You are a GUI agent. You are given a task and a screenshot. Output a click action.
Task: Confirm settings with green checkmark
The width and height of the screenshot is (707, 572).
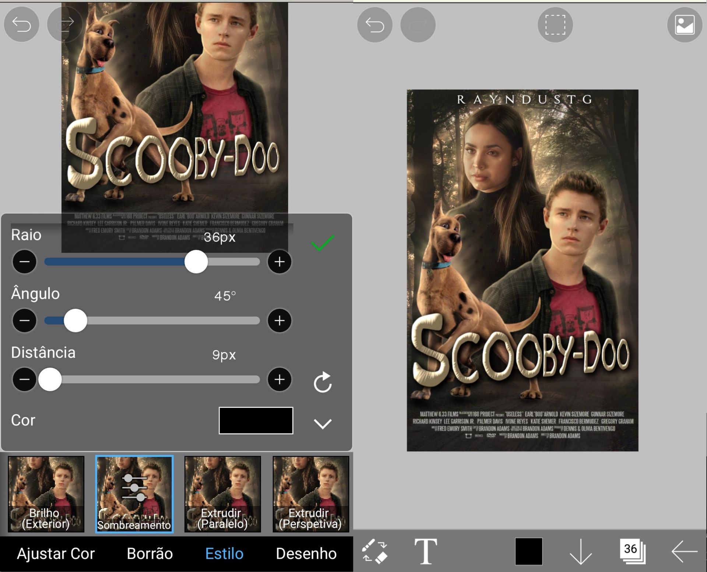(x=323, y=243)
